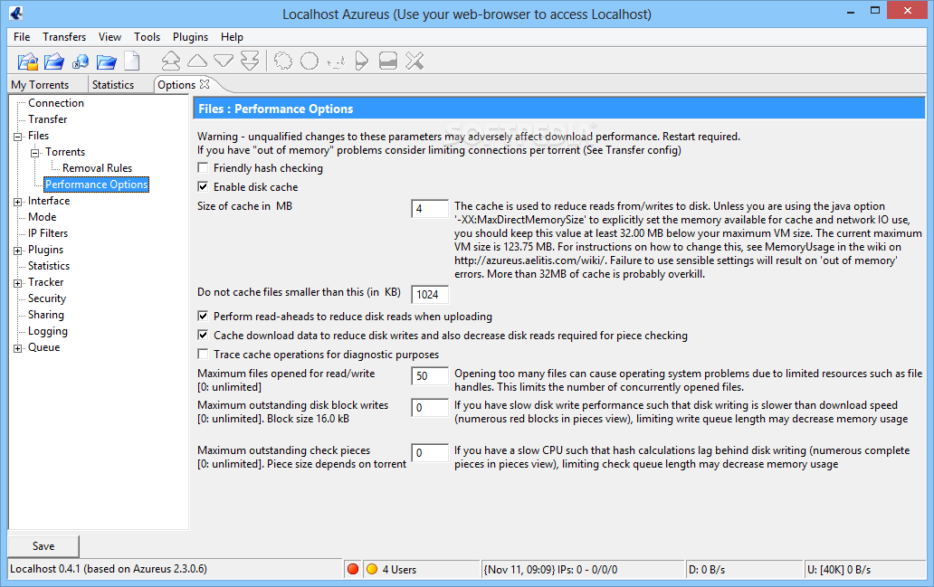
Task: Click the blank document new torrent icon
Action: tap(131, 62)
